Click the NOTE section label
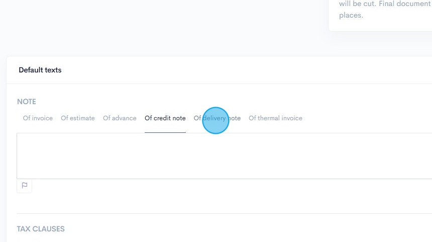The width and height of the screenshot is (432, 242). (27, 102)
